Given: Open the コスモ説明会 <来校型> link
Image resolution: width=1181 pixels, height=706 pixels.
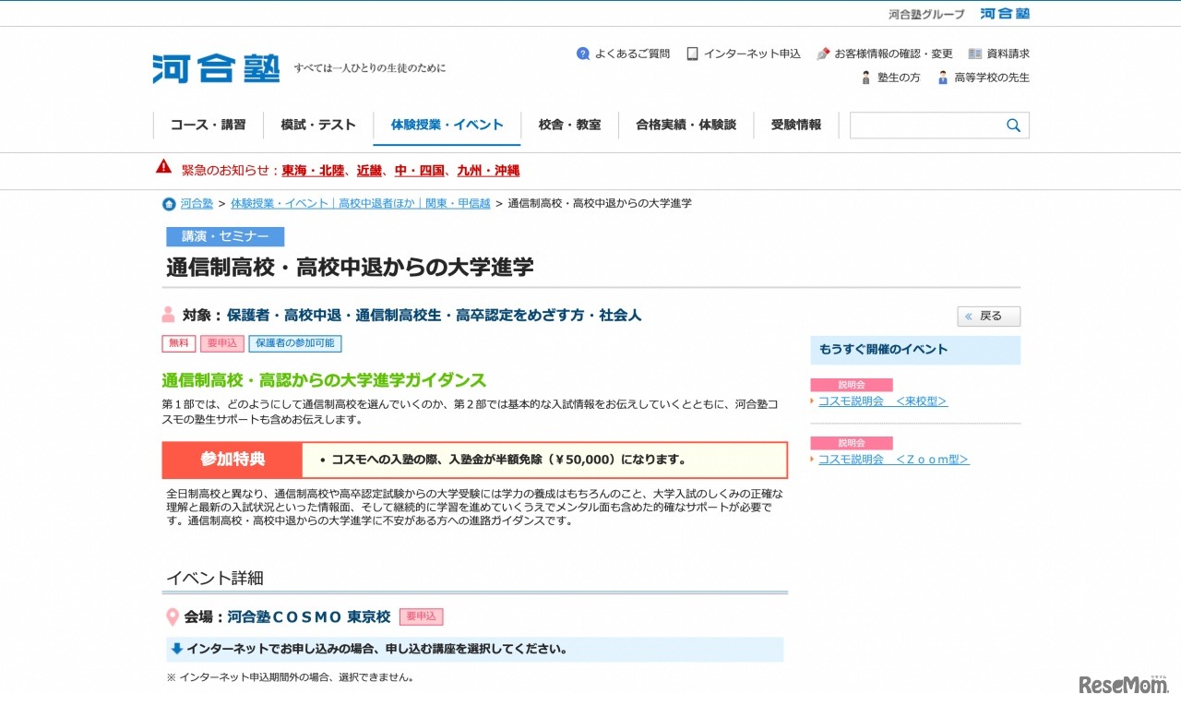Looking at the screenshot, I should click(x=882, y=401).
